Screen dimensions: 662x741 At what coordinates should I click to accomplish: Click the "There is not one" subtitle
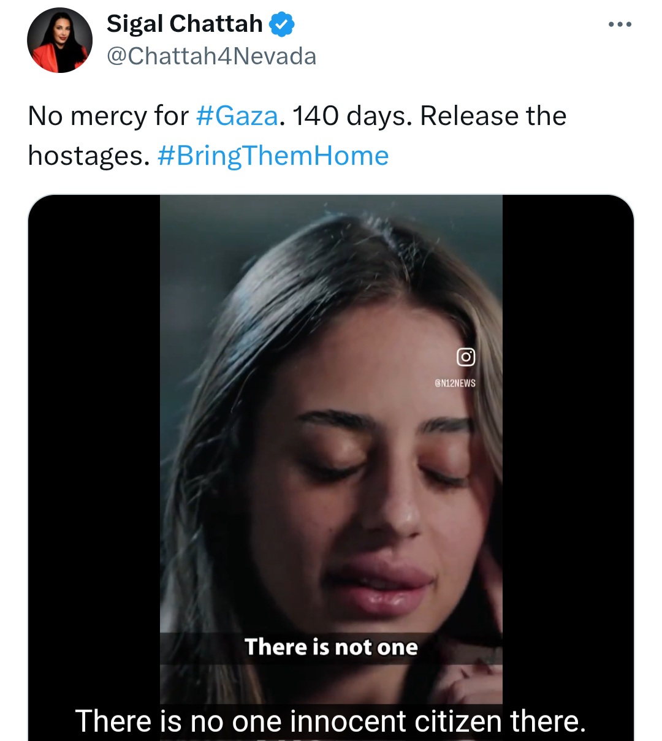click(x=331, y=647)
